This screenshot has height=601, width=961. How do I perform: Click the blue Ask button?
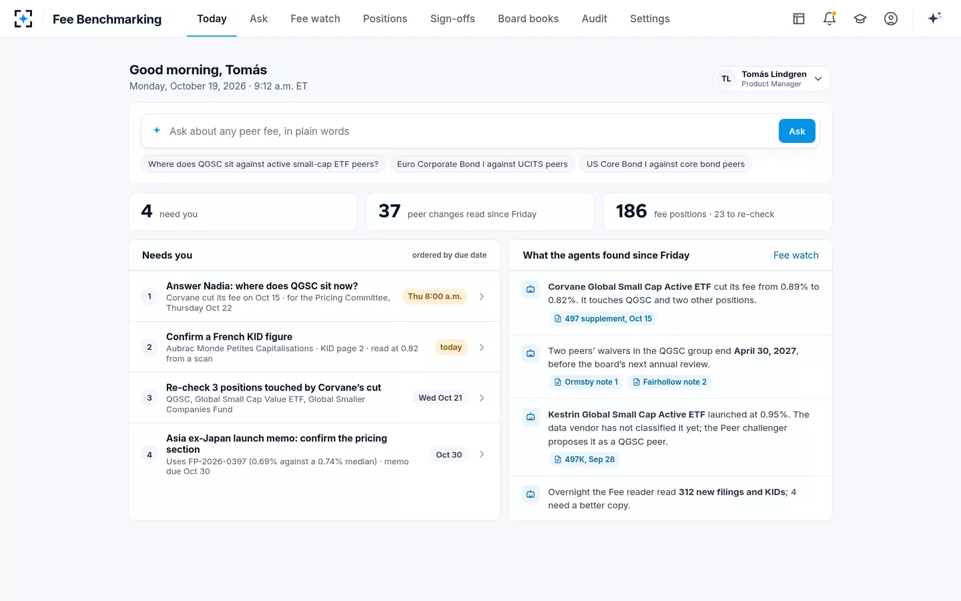pyautogui.click(x=797, y=132)
